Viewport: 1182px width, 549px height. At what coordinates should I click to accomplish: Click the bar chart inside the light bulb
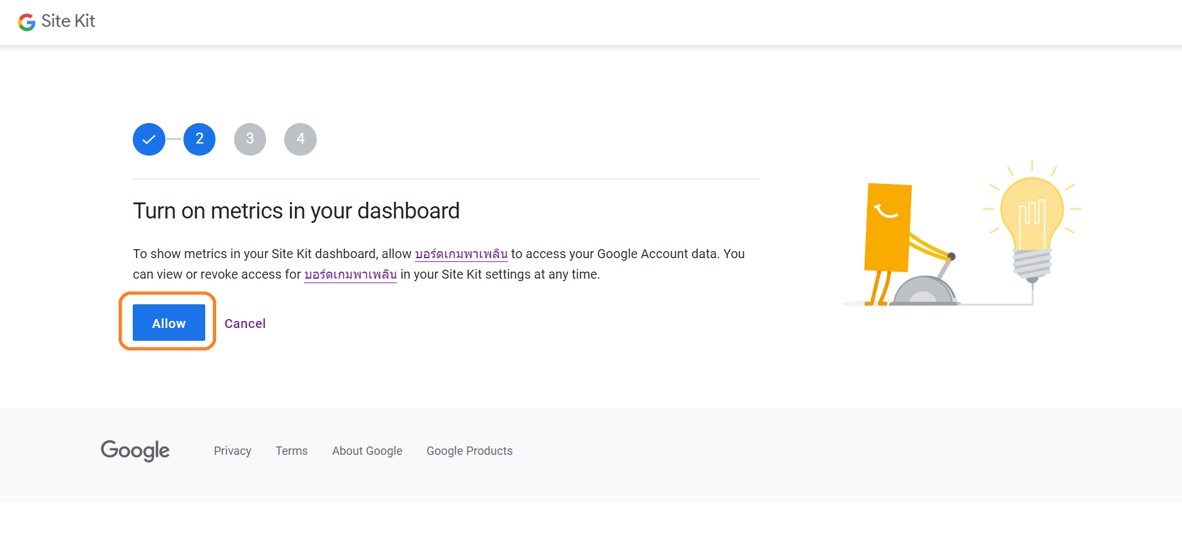coord(1032,212)
